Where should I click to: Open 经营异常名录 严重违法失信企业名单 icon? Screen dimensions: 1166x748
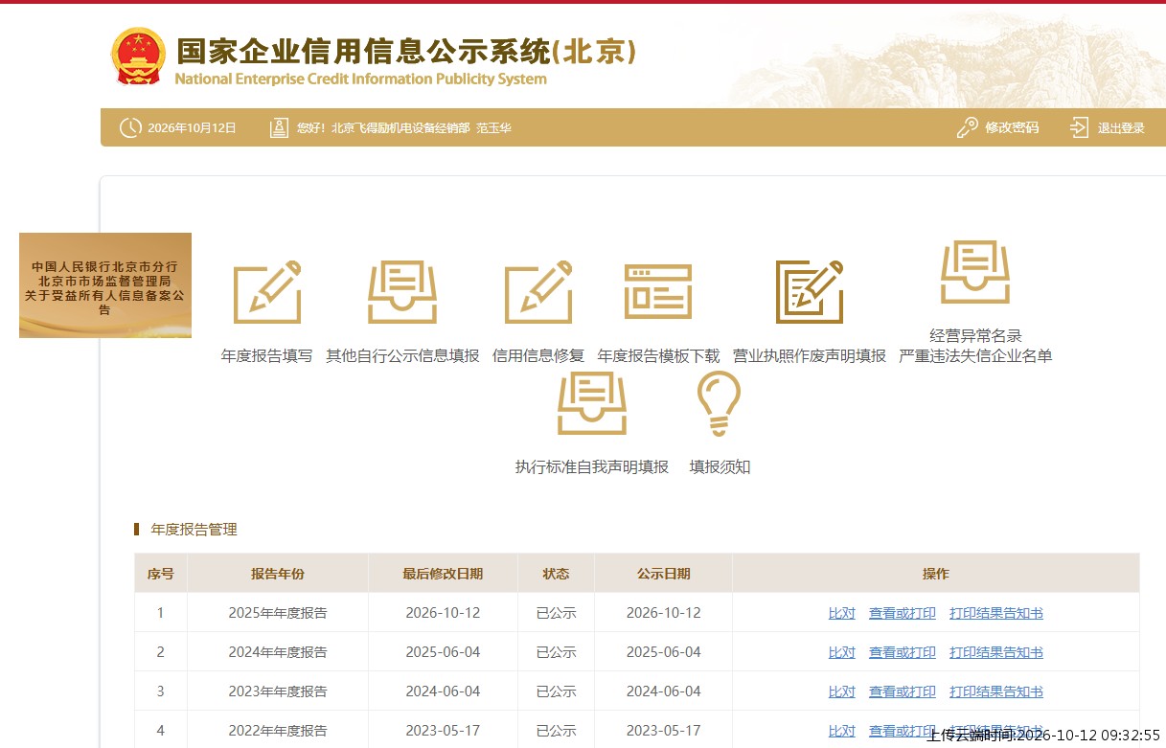975,272
